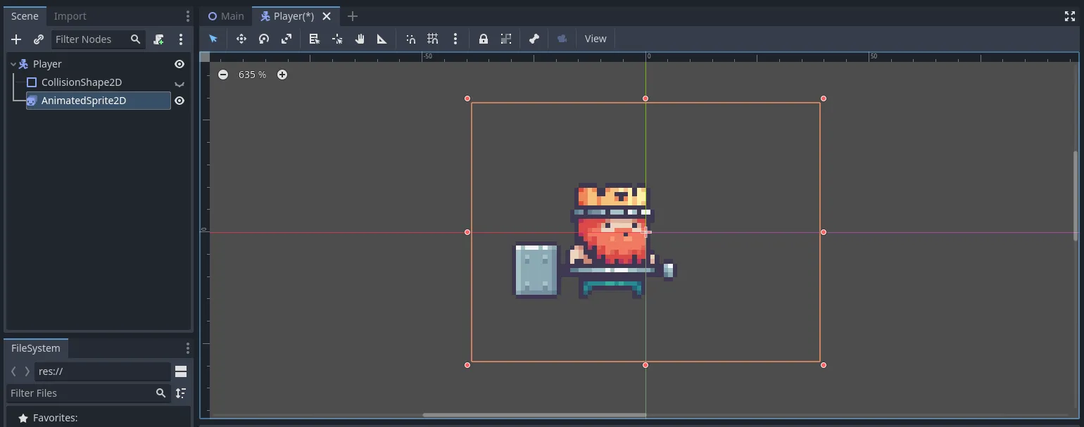This screenshot has width=1084, height=427.
Task: Show the hidden CollisionShape2D node
Action: pos(179,82)
